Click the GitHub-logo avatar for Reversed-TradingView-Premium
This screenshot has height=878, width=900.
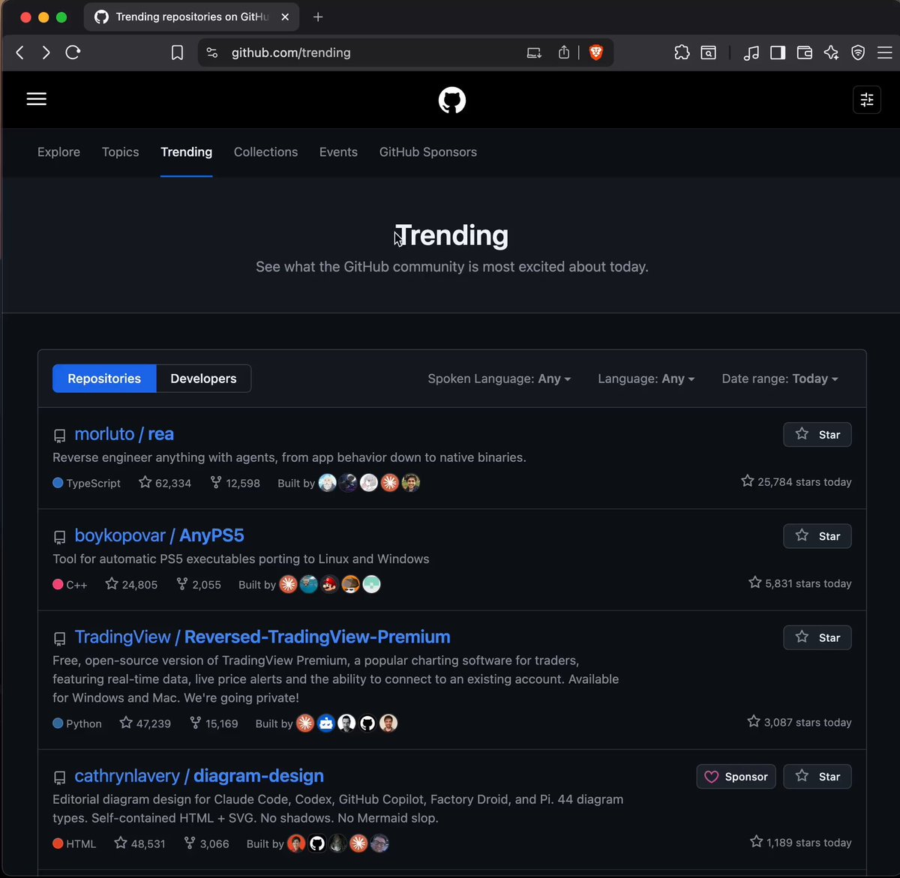[x=367, y=723]
